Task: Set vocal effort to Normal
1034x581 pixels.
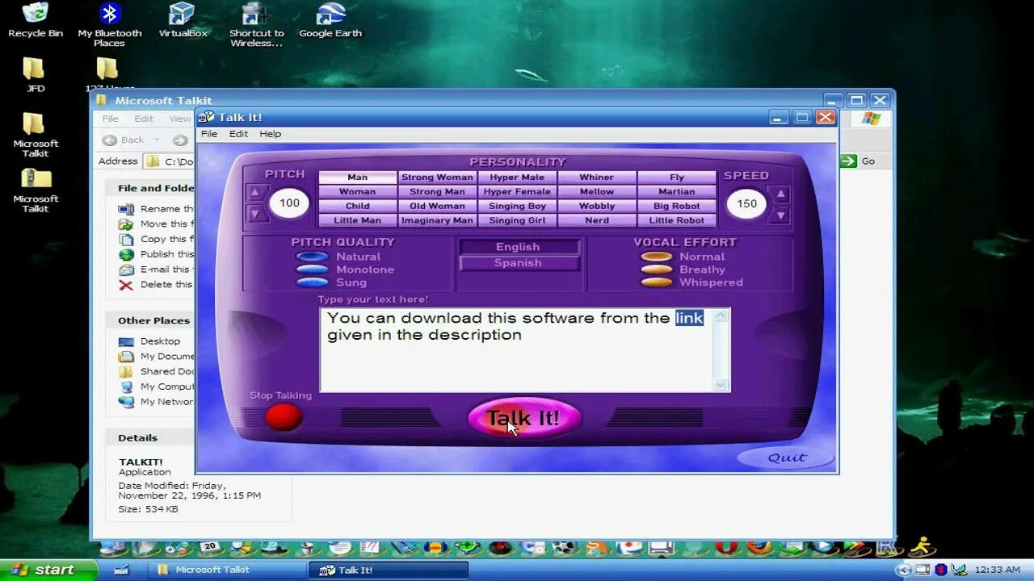Action: point(656,257)
